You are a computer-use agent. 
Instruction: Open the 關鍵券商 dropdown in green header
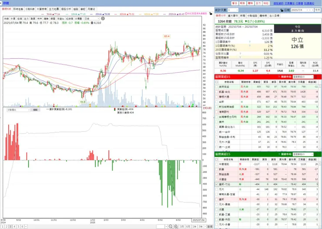click(x=303, y=154)
